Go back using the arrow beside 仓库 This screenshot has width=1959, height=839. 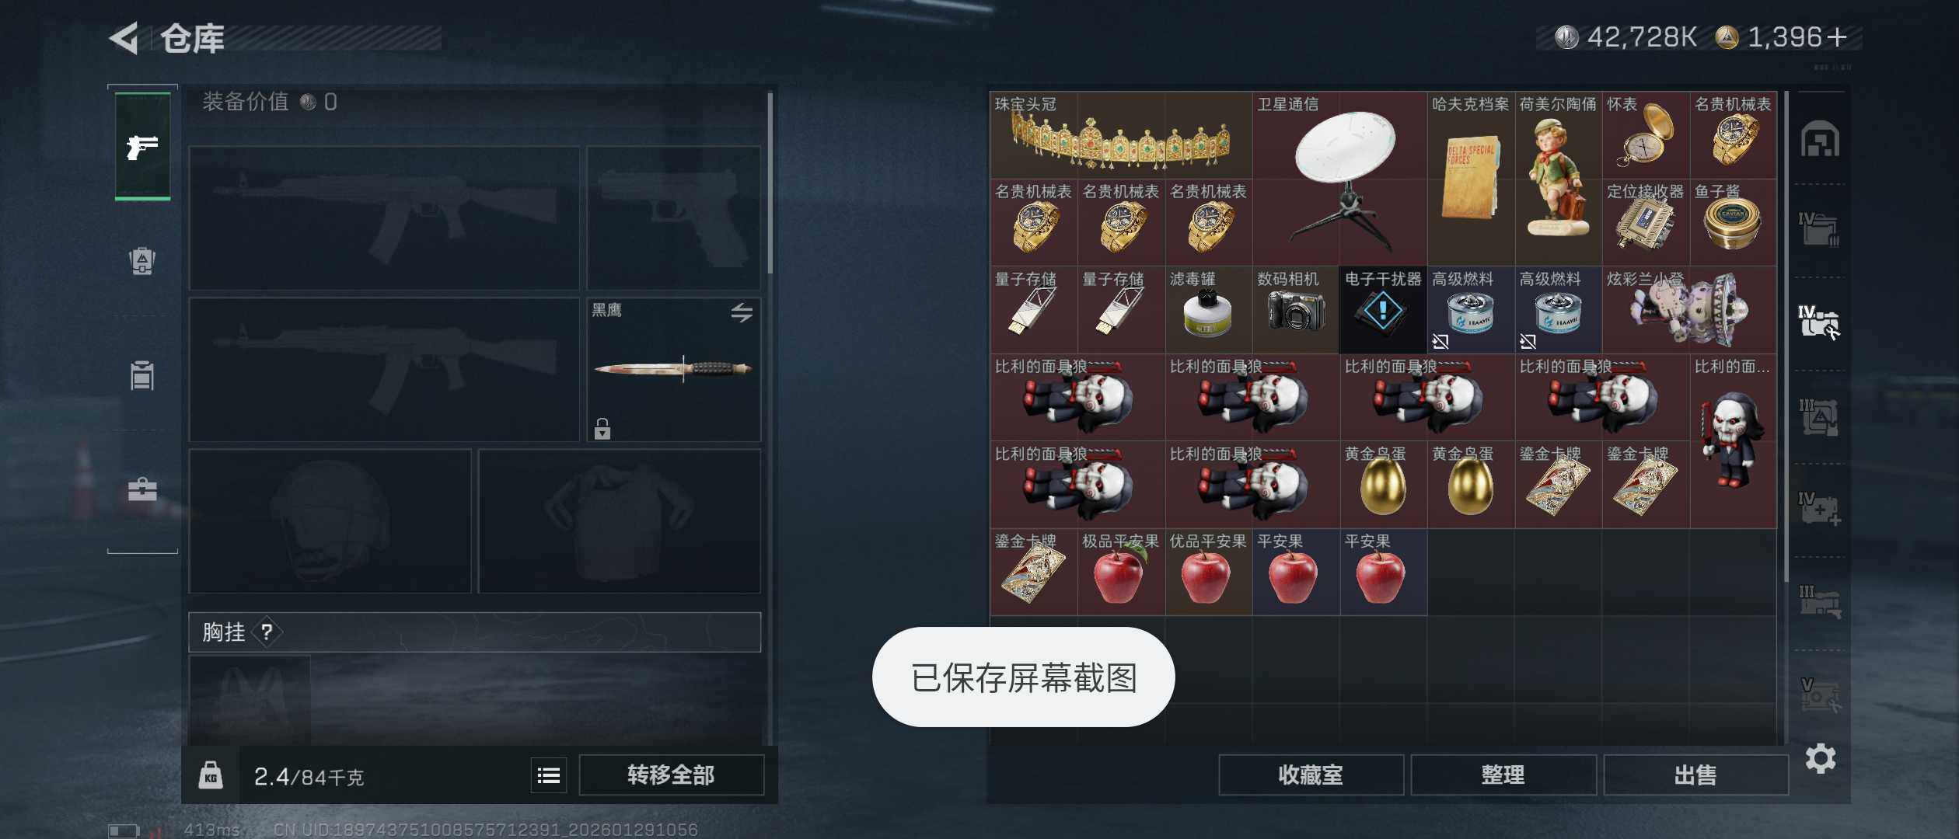click(x=124, y=37)
